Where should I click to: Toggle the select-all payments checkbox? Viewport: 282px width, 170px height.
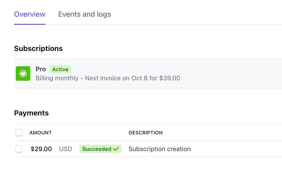[19, 133]
